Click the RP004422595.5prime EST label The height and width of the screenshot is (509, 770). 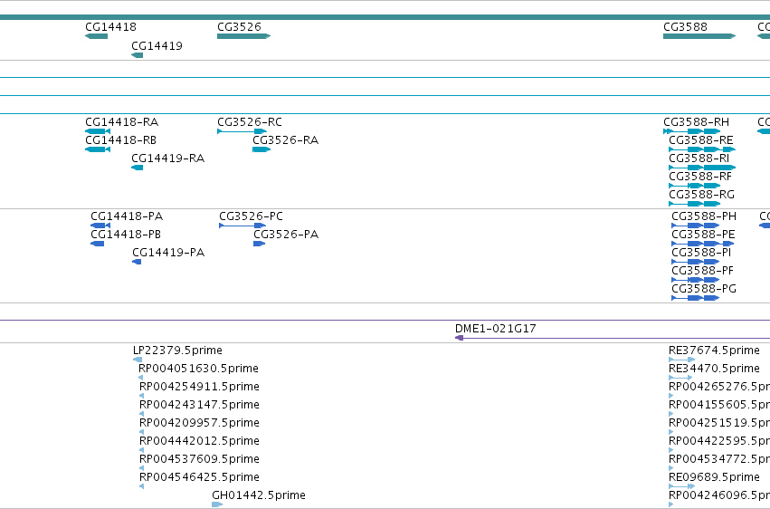point(719,441)
